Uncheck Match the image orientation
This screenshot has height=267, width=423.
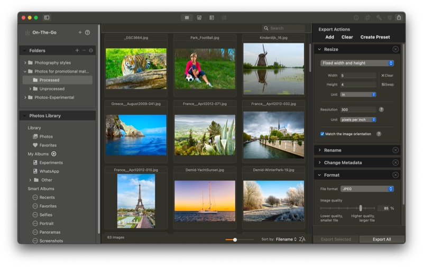(322, 134)
